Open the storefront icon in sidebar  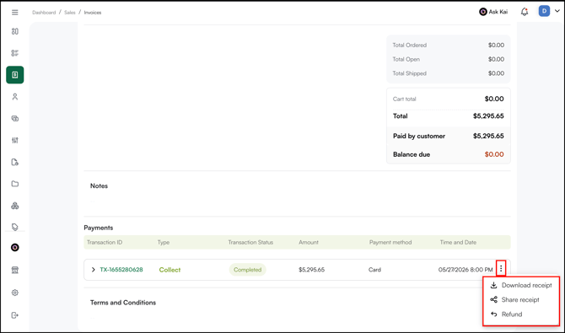pyautogui.click(x=15, y=271)
